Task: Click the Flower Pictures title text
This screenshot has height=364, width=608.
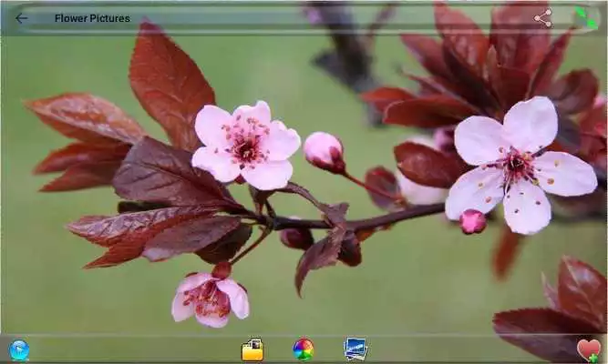Action: coord(92,18)
